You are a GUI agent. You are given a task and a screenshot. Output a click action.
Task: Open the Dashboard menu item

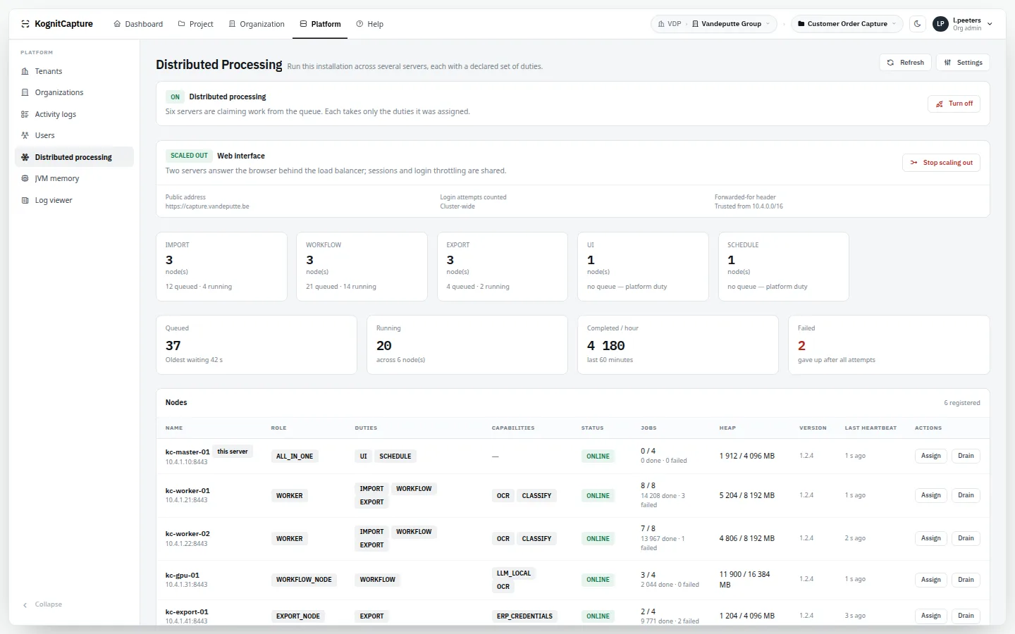138,24
